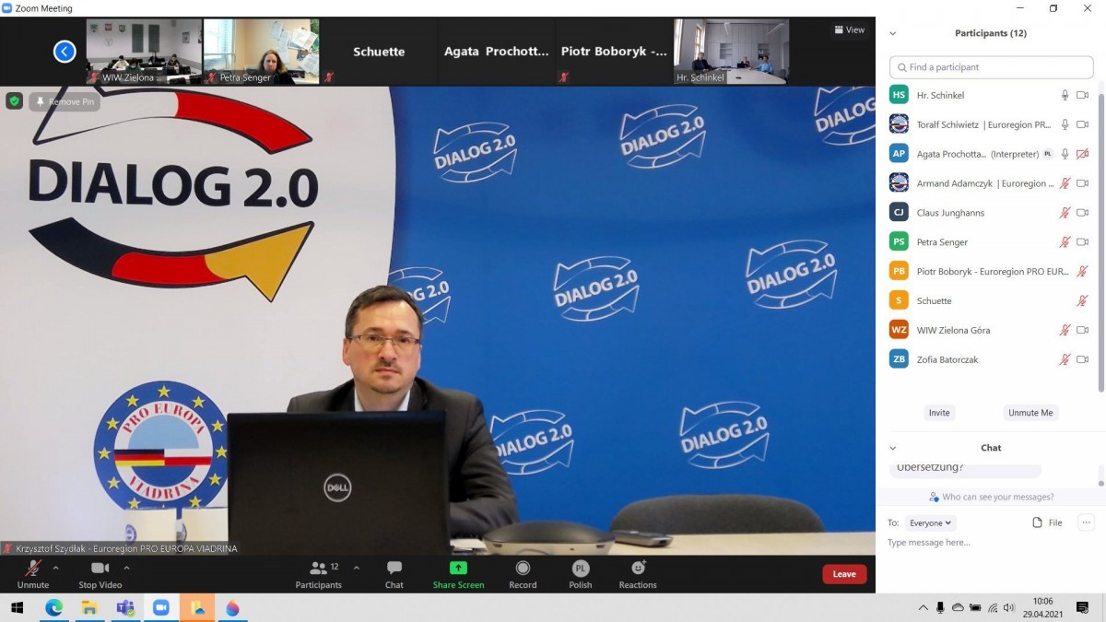Unmute the microphone in Zoom toolbar
The image size is (1106, 622).
(x=33, y=574)
